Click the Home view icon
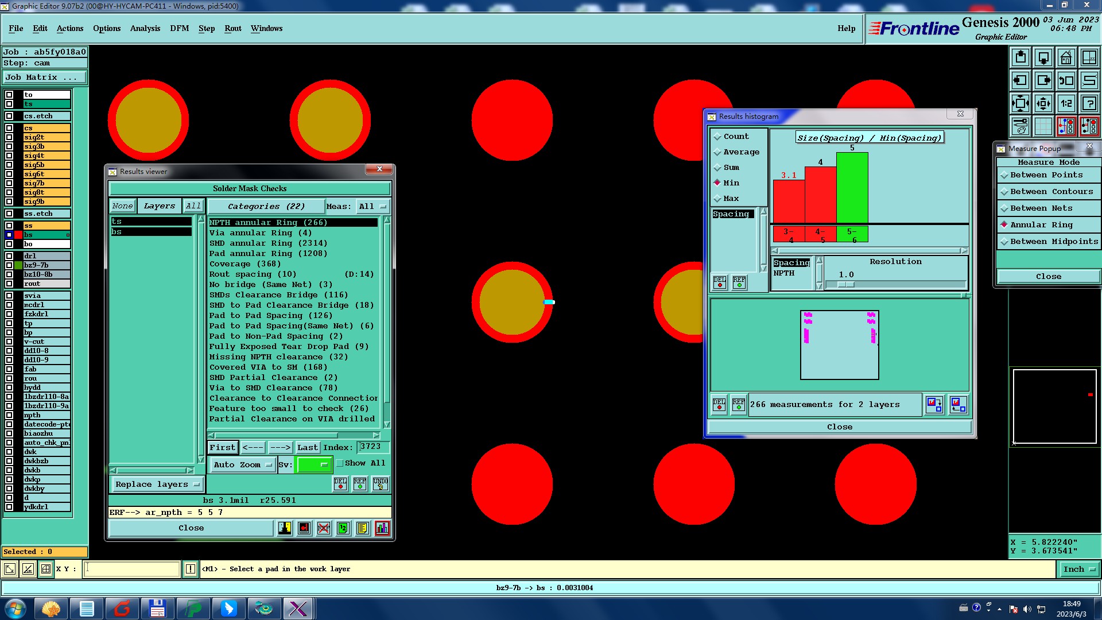1102x620 pixels. [1066, 57]
